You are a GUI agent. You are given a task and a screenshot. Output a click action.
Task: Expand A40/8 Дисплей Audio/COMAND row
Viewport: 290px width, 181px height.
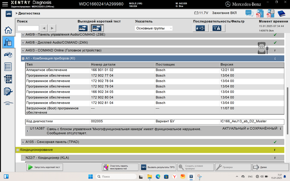[23, 43]
